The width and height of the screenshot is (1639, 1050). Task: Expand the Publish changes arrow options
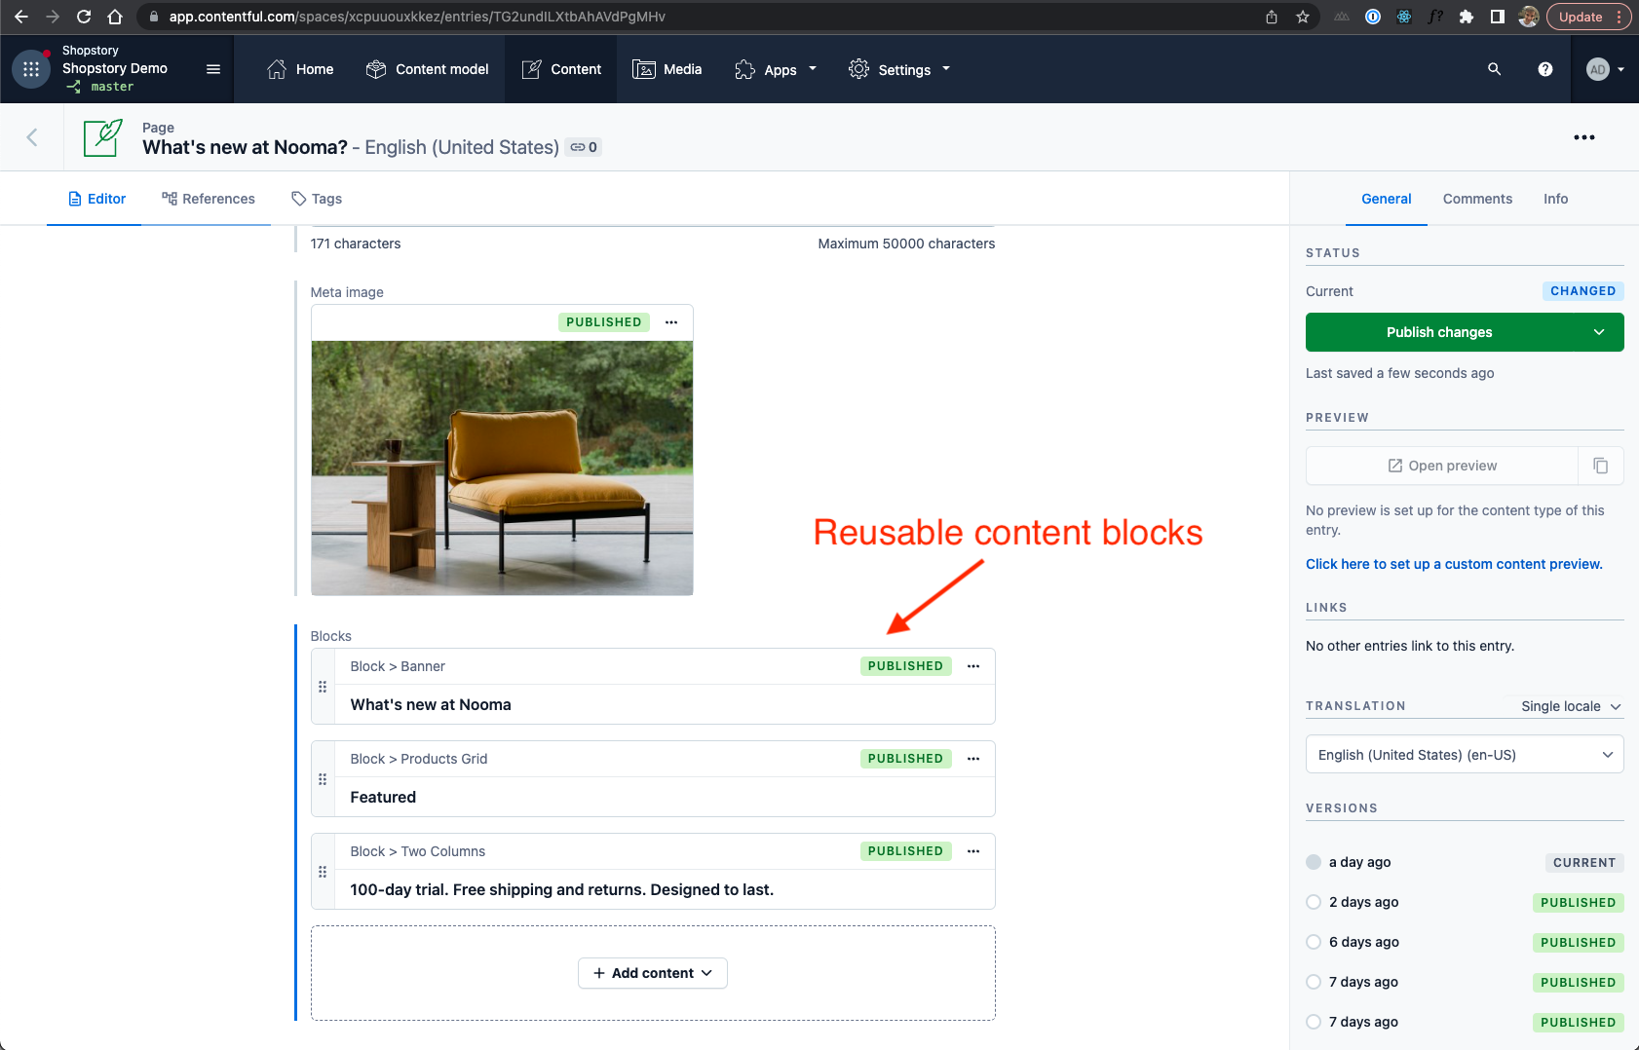point(1599,332)
